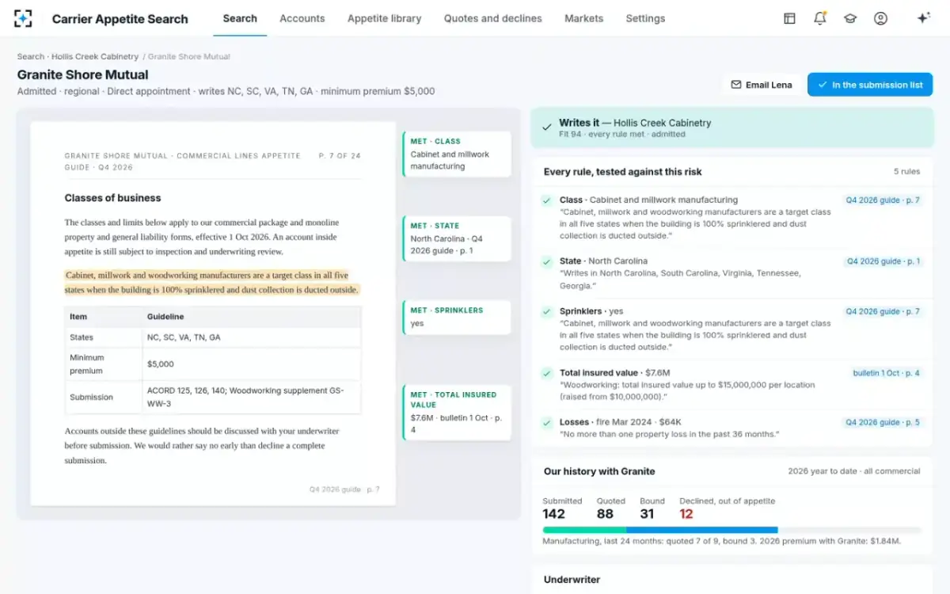Viewport: 950px width, 594px height.
Task: Click the Bound count '31'
Action: click(647, 514)
